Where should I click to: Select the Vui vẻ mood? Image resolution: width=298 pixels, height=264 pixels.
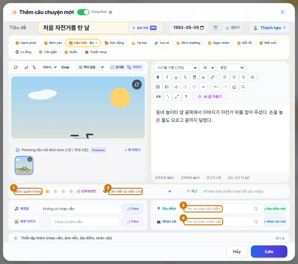click(162, 43)
